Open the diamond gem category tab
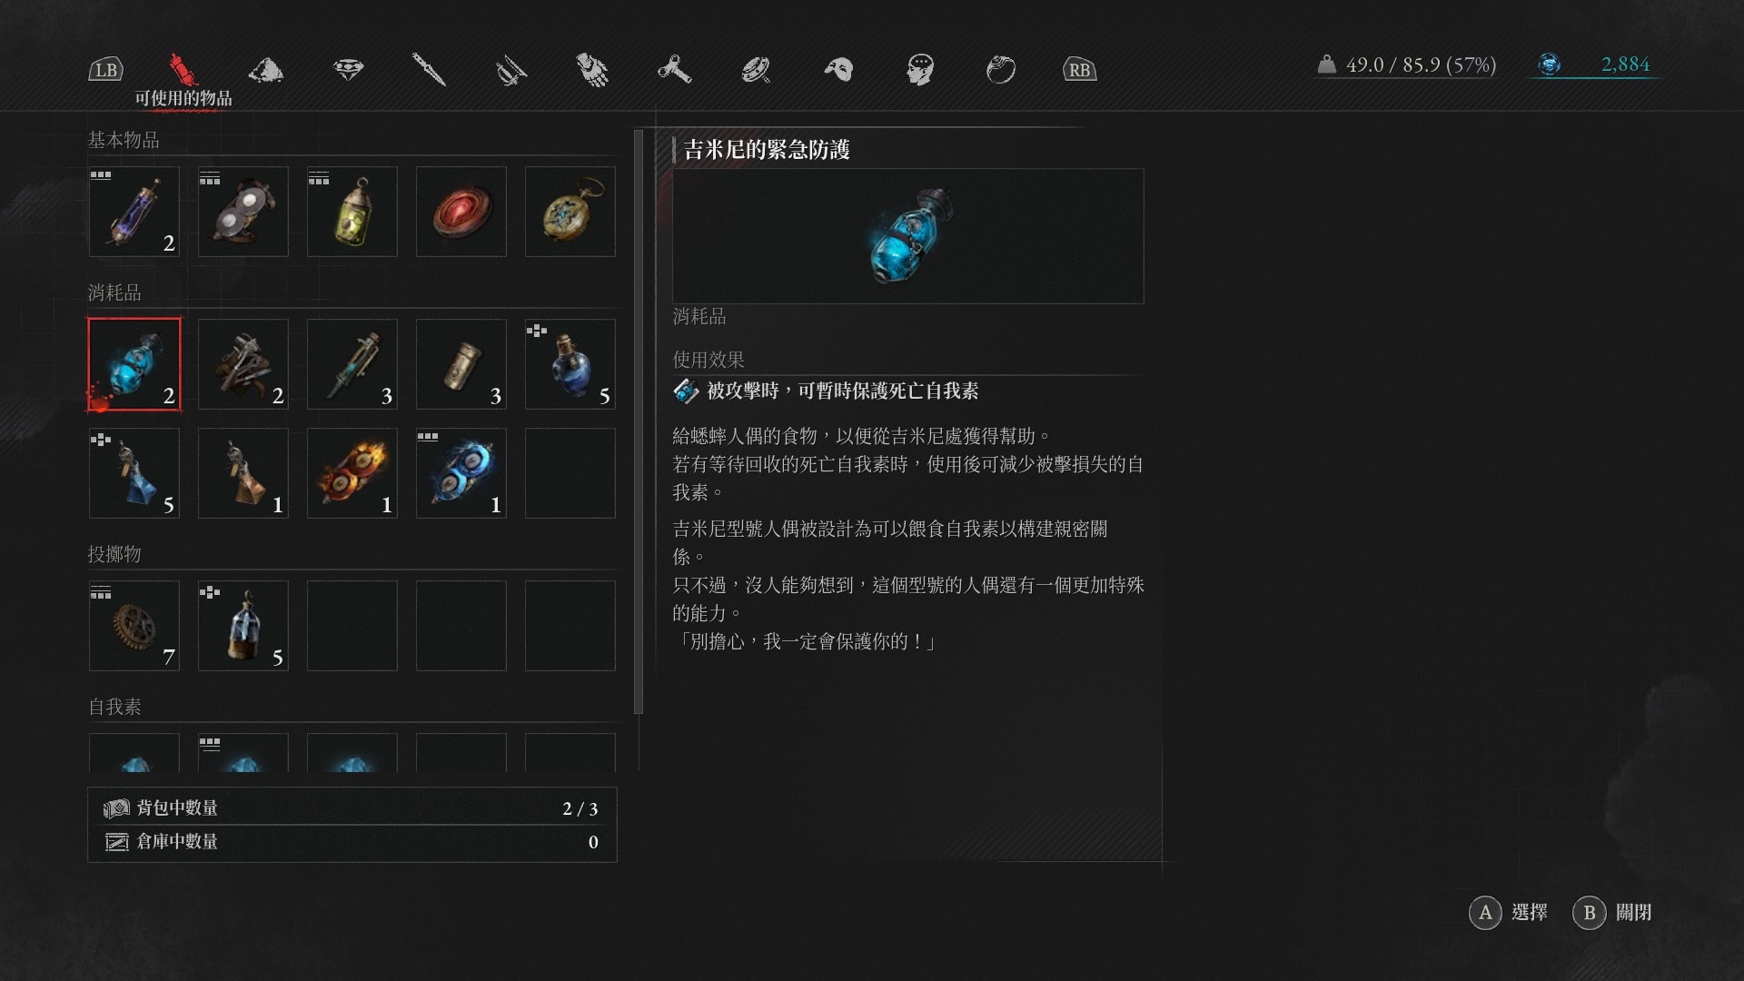1744x981 pixels. [348, 69]
